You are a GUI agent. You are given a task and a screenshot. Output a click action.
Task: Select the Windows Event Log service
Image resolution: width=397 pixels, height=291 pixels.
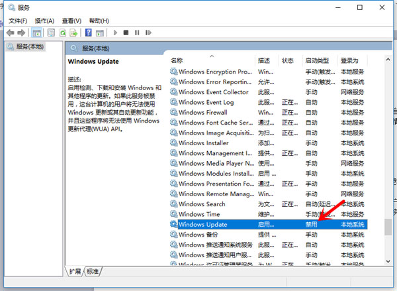269,102
